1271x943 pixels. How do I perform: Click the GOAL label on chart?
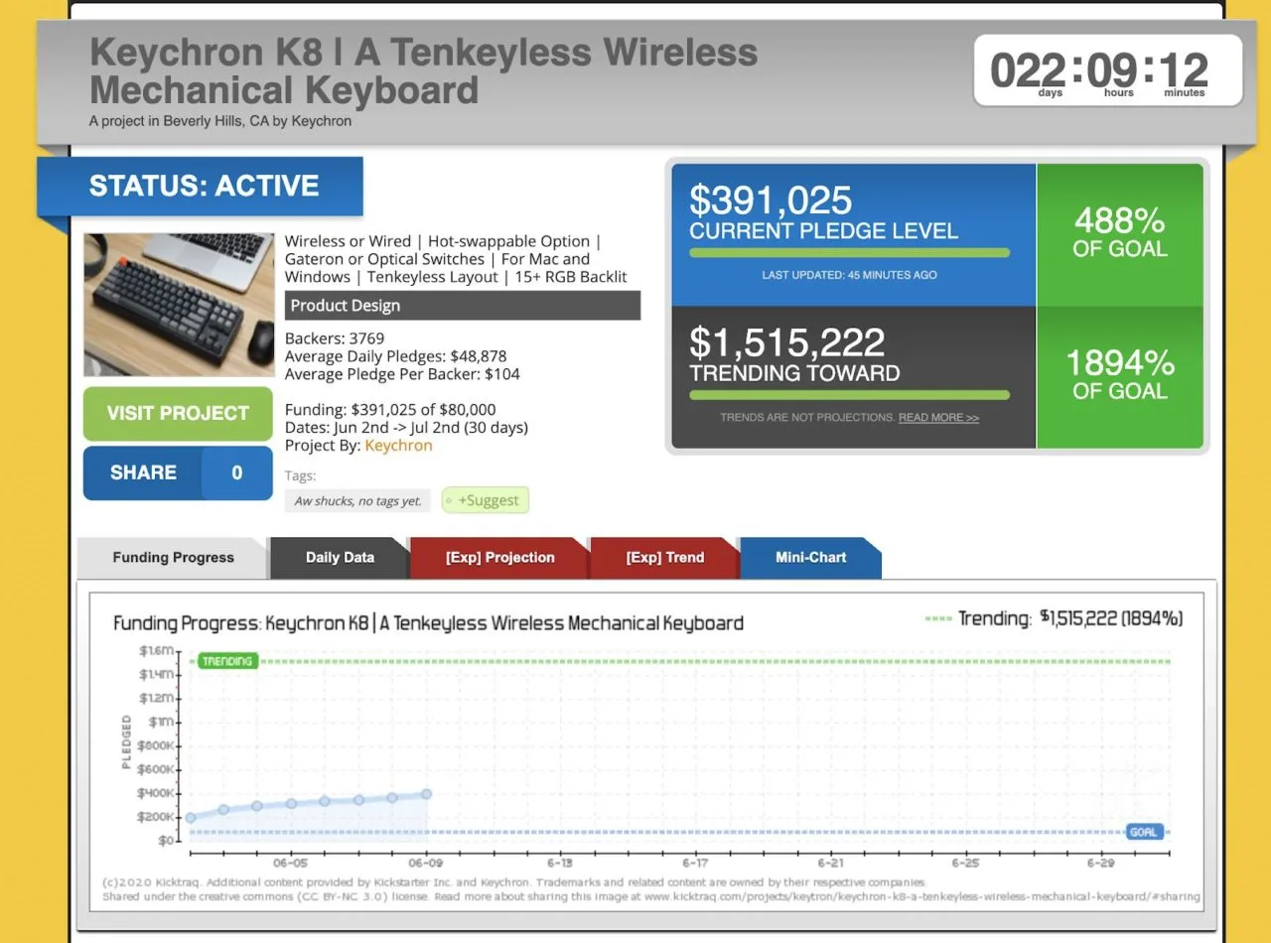[1143, 832]
